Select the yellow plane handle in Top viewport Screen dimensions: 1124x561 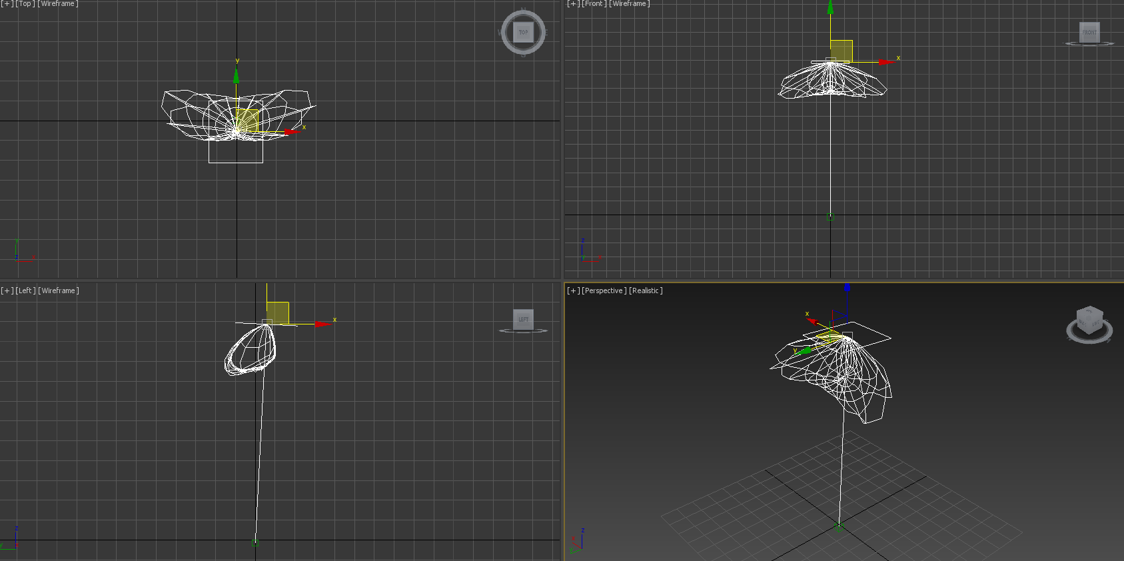[247, 120]
